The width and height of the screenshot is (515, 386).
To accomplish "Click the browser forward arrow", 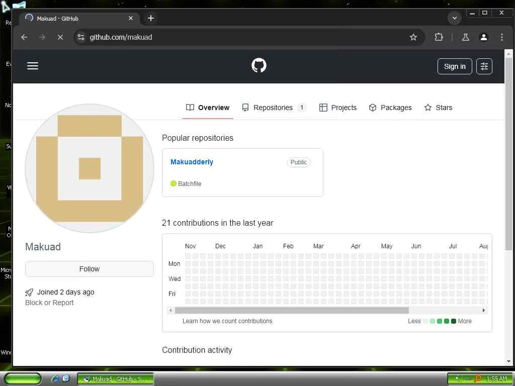I will click(42, 37).
